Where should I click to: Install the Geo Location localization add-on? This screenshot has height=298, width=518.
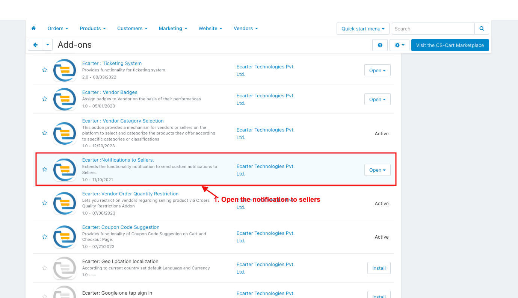(379, 268)
